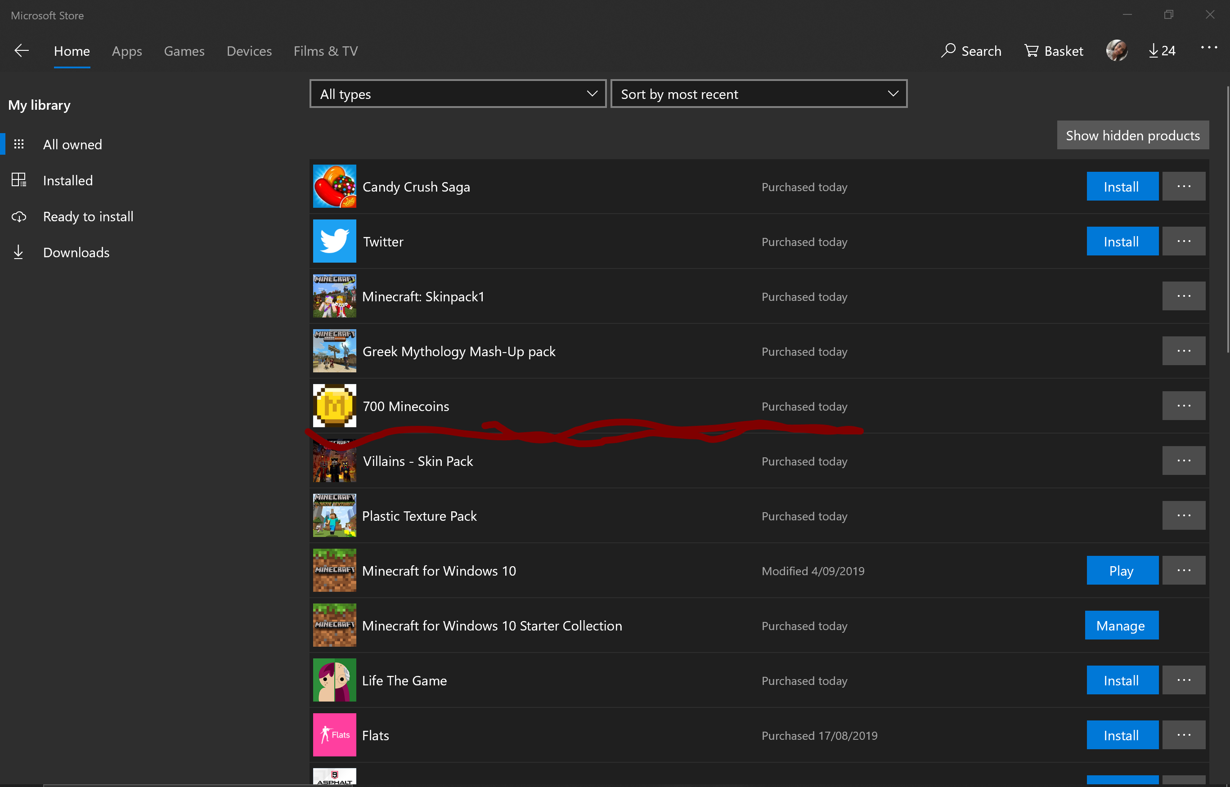Screen dimensions: 1230x787
Task: Click the vertical scrollbar on the right
Action: [x=1227, y=220]
